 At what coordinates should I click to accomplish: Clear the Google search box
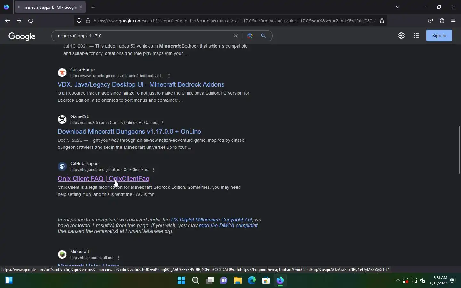click(236, 36)
